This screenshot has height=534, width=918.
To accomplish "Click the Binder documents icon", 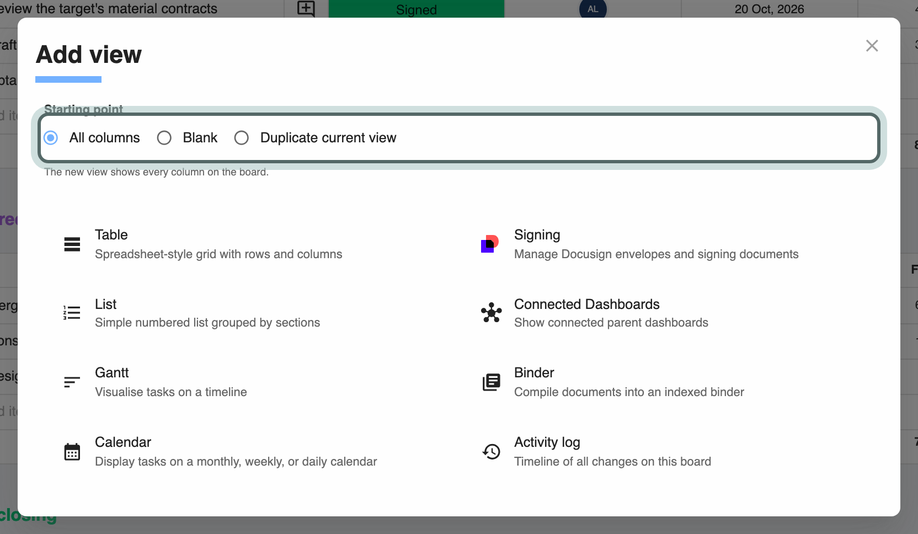I will click(492, 382).
